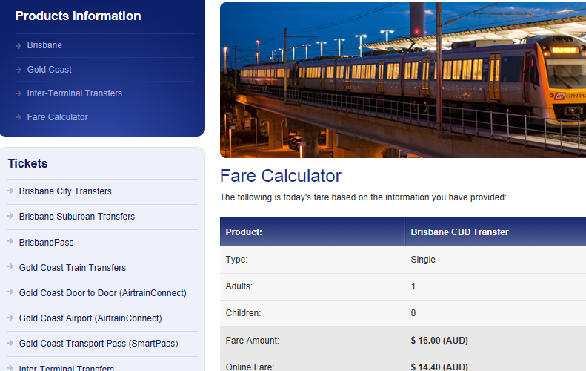Select Brisbane City Transfers ticket
Screen dimensions: 586x371
click(x=65, y=191)
